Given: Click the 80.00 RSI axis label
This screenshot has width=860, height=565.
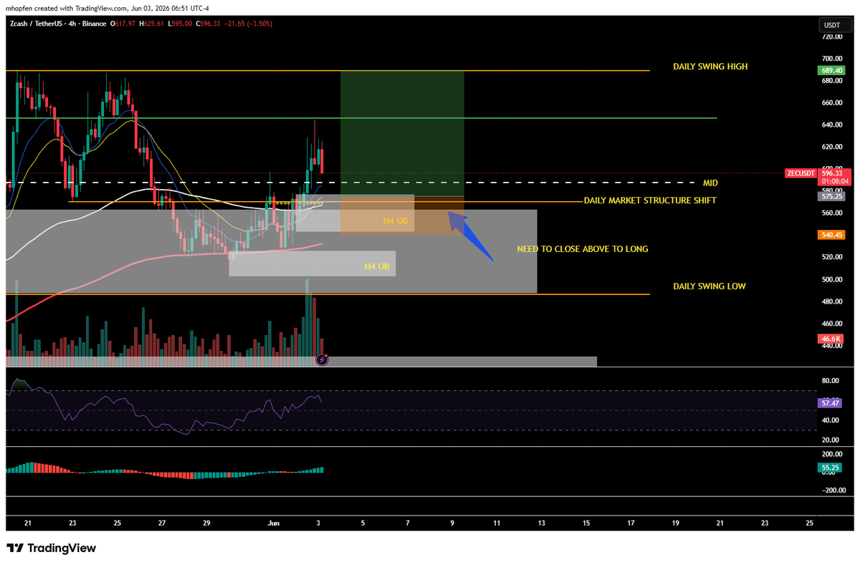Looking at the screenshot, I should (831, 382).
